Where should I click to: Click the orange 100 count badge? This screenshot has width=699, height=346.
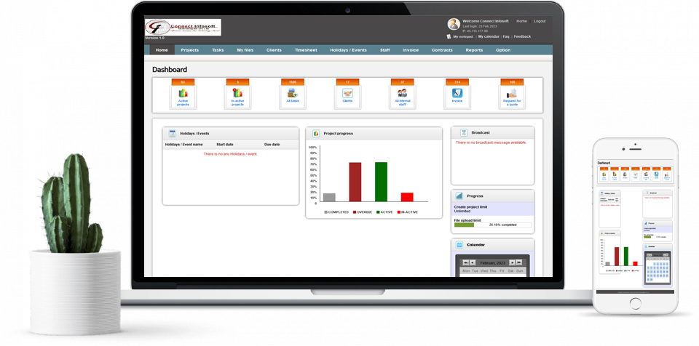click(512, 82)
